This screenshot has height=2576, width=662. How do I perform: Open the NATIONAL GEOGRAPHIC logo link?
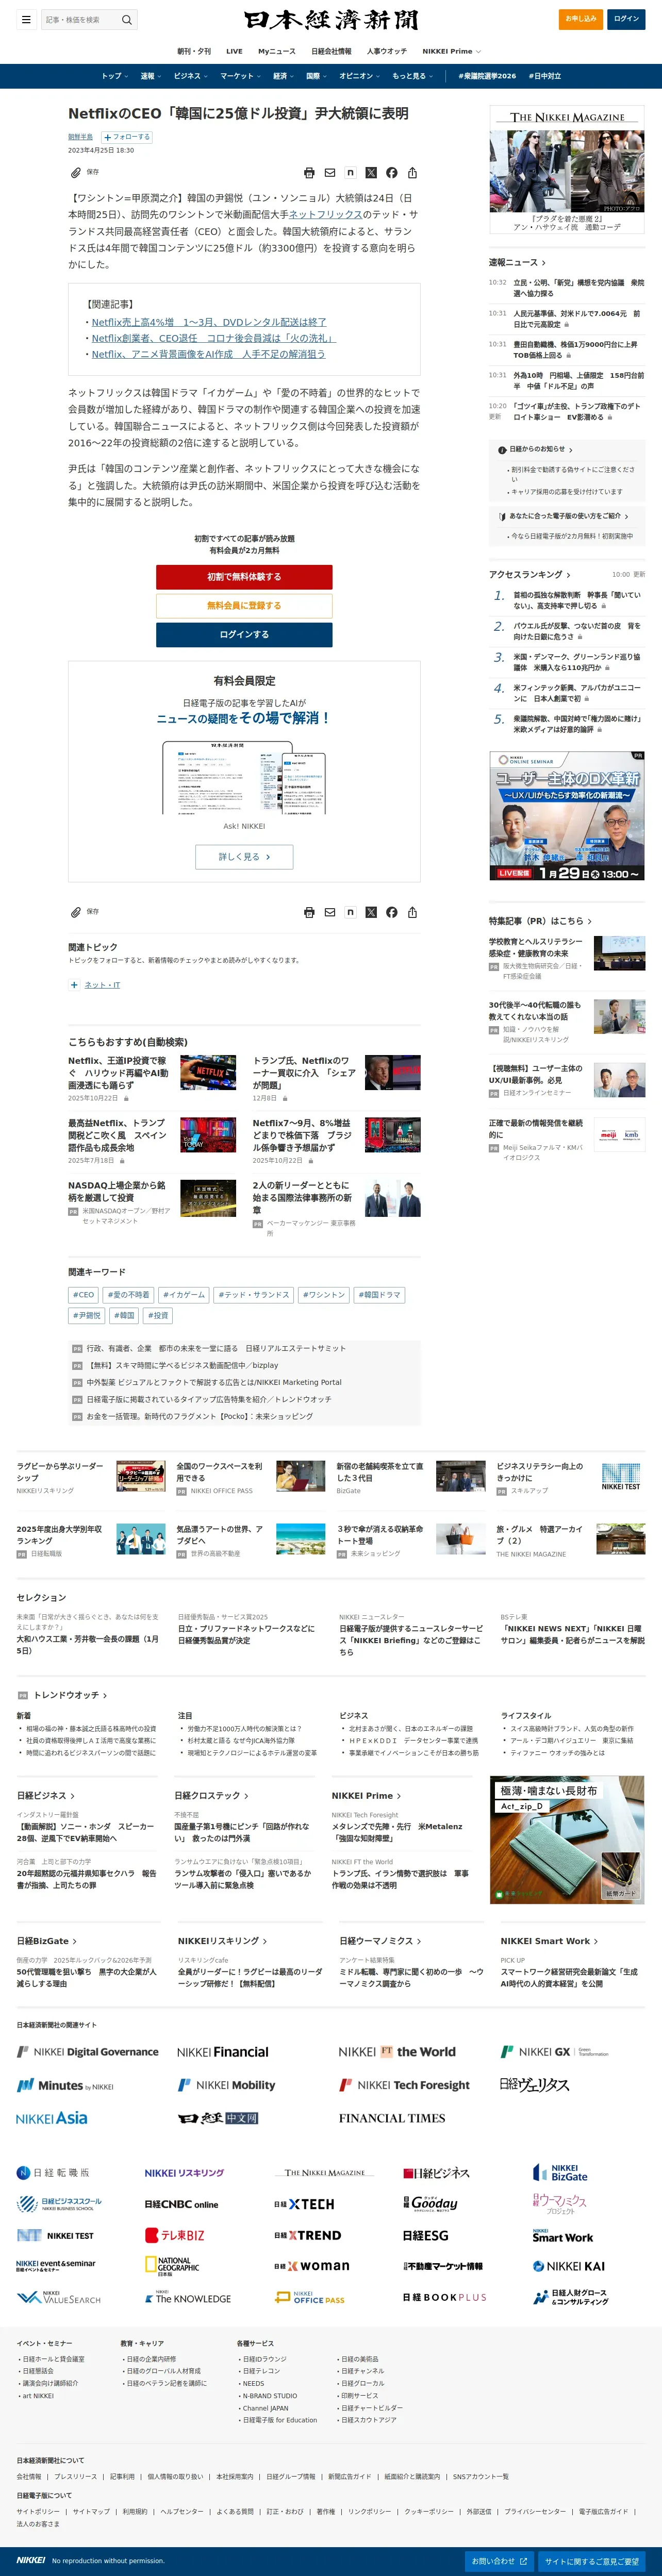172,2266
